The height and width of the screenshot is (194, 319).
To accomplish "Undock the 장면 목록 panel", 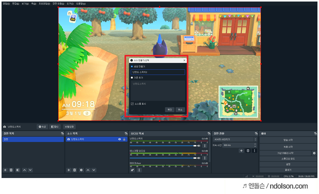I will [62, 134].
